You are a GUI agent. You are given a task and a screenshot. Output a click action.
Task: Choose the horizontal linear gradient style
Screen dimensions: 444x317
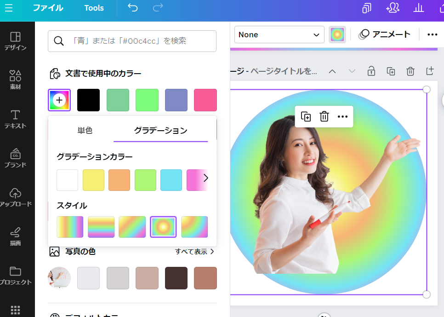click(70, 227)
